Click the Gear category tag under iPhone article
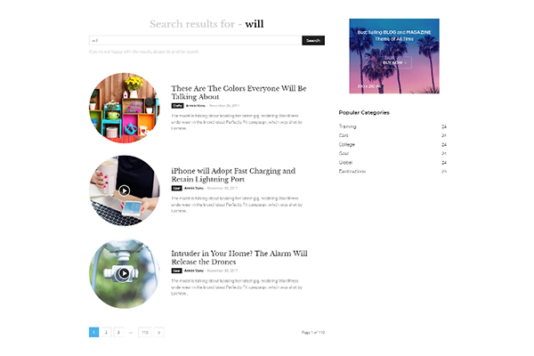Screen dimensions: 534x356 [x=176, y=188]
